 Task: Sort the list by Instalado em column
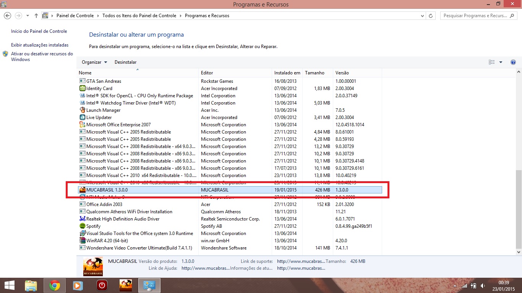pyautogui.click(x=287, y=73)
